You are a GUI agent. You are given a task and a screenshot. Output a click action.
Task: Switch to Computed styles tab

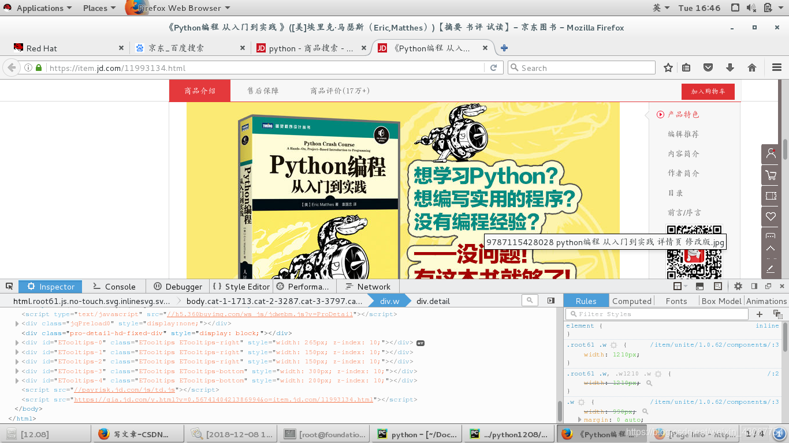(x=632, y=301)
